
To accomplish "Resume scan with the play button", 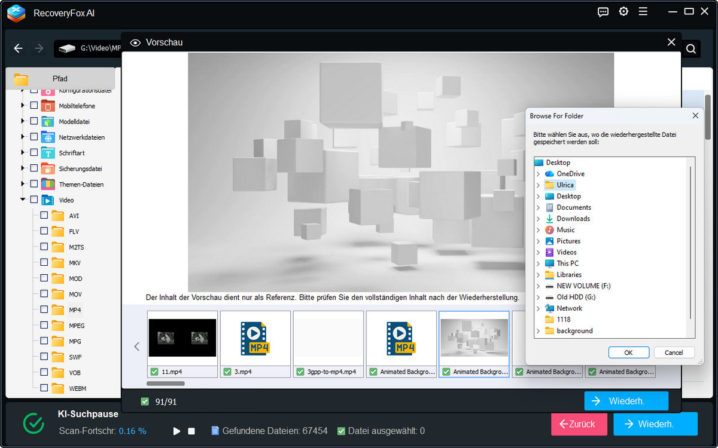I will pyautogui.click(x=177, y=431).
